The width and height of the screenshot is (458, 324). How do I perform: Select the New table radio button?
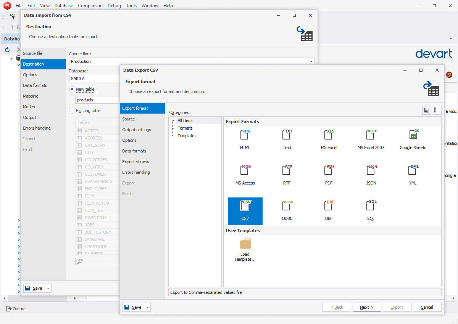coord(72,89)
